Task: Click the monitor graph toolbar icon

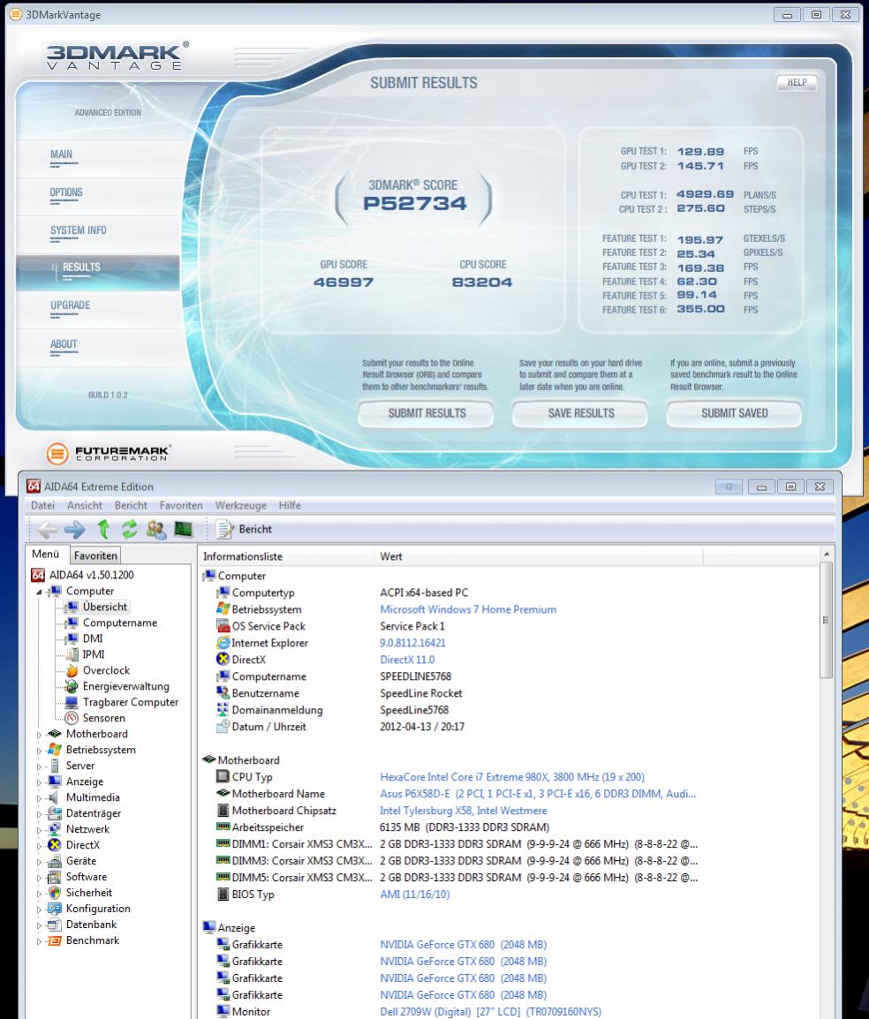Action: tap(184, 530)
